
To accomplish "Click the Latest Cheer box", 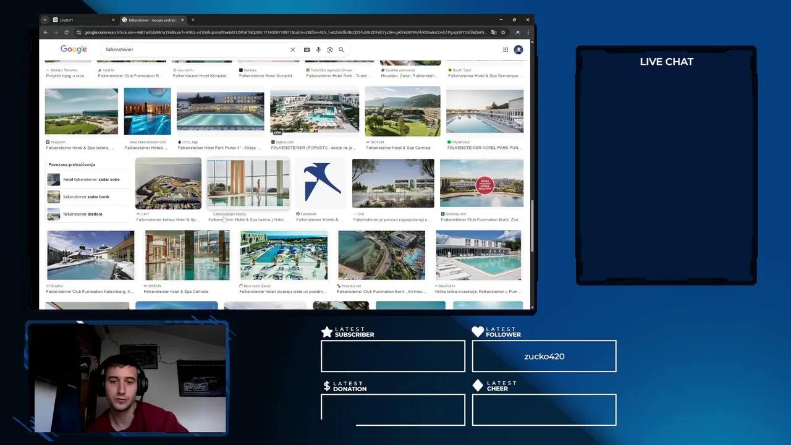I will click(x=544, y=410).
